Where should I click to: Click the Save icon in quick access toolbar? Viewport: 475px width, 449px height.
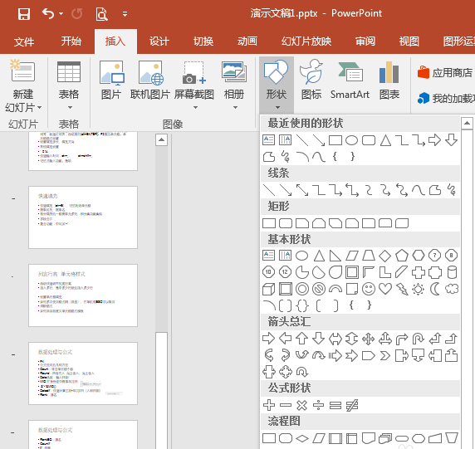[24, 14]
